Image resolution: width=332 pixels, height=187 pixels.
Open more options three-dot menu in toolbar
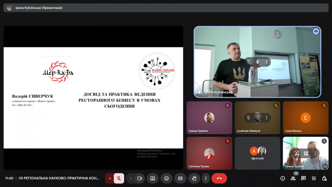(206, 178)
